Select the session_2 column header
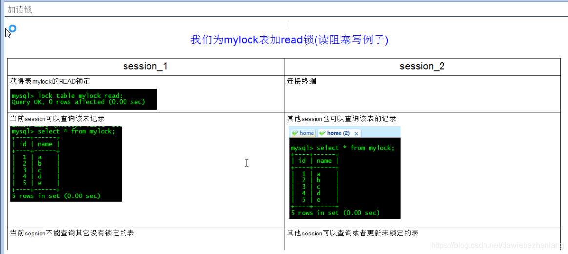 [422, 66]
